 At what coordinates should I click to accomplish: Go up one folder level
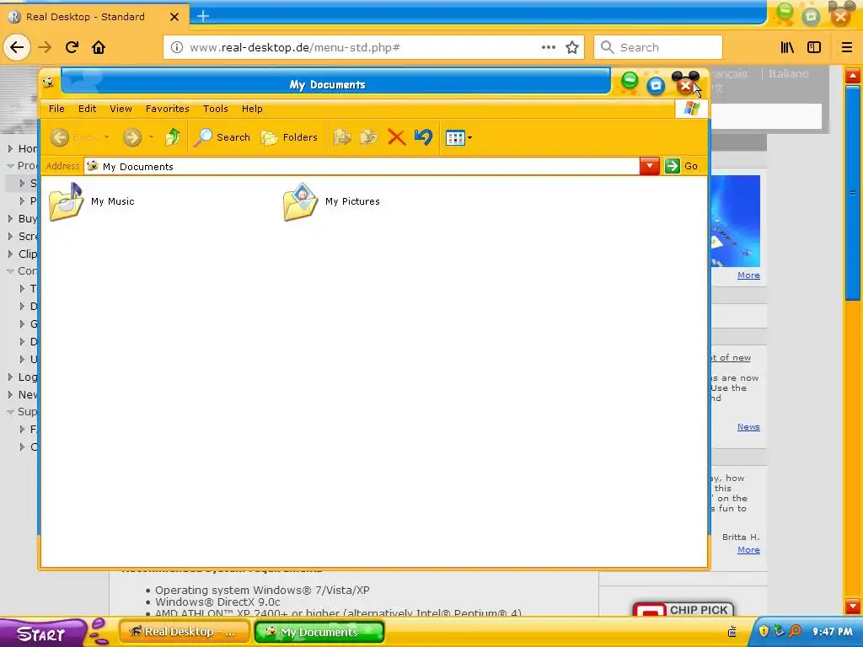[173, 137]
